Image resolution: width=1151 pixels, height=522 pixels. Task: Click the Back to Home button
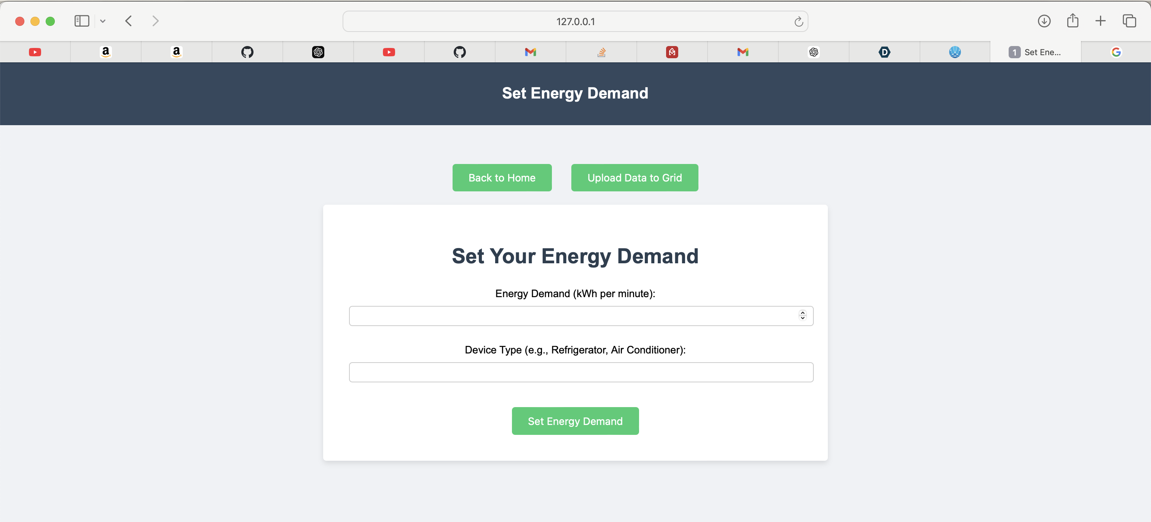pyautogui.click(x=502, y=178)
